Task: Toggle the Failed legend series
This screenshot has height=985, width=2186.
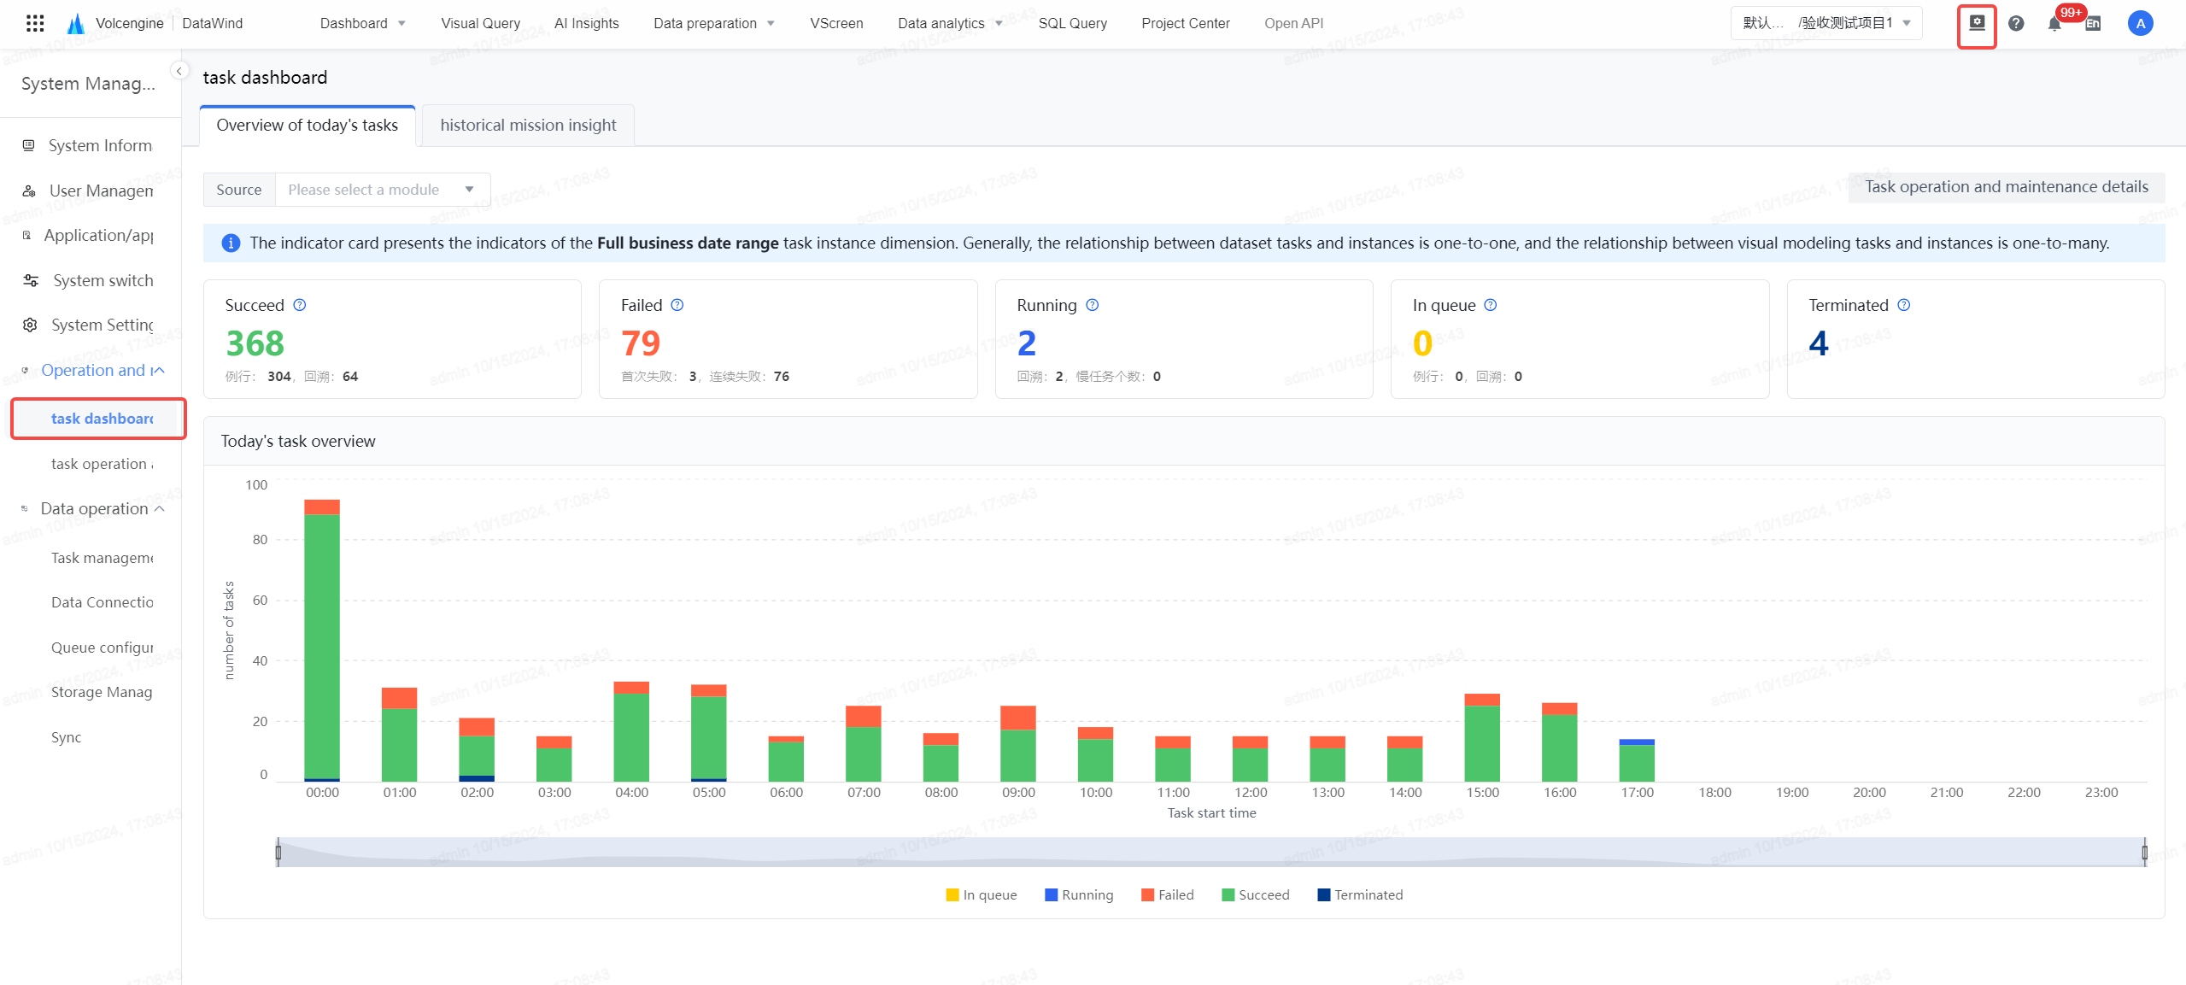Action: (x=1168, y=894)
